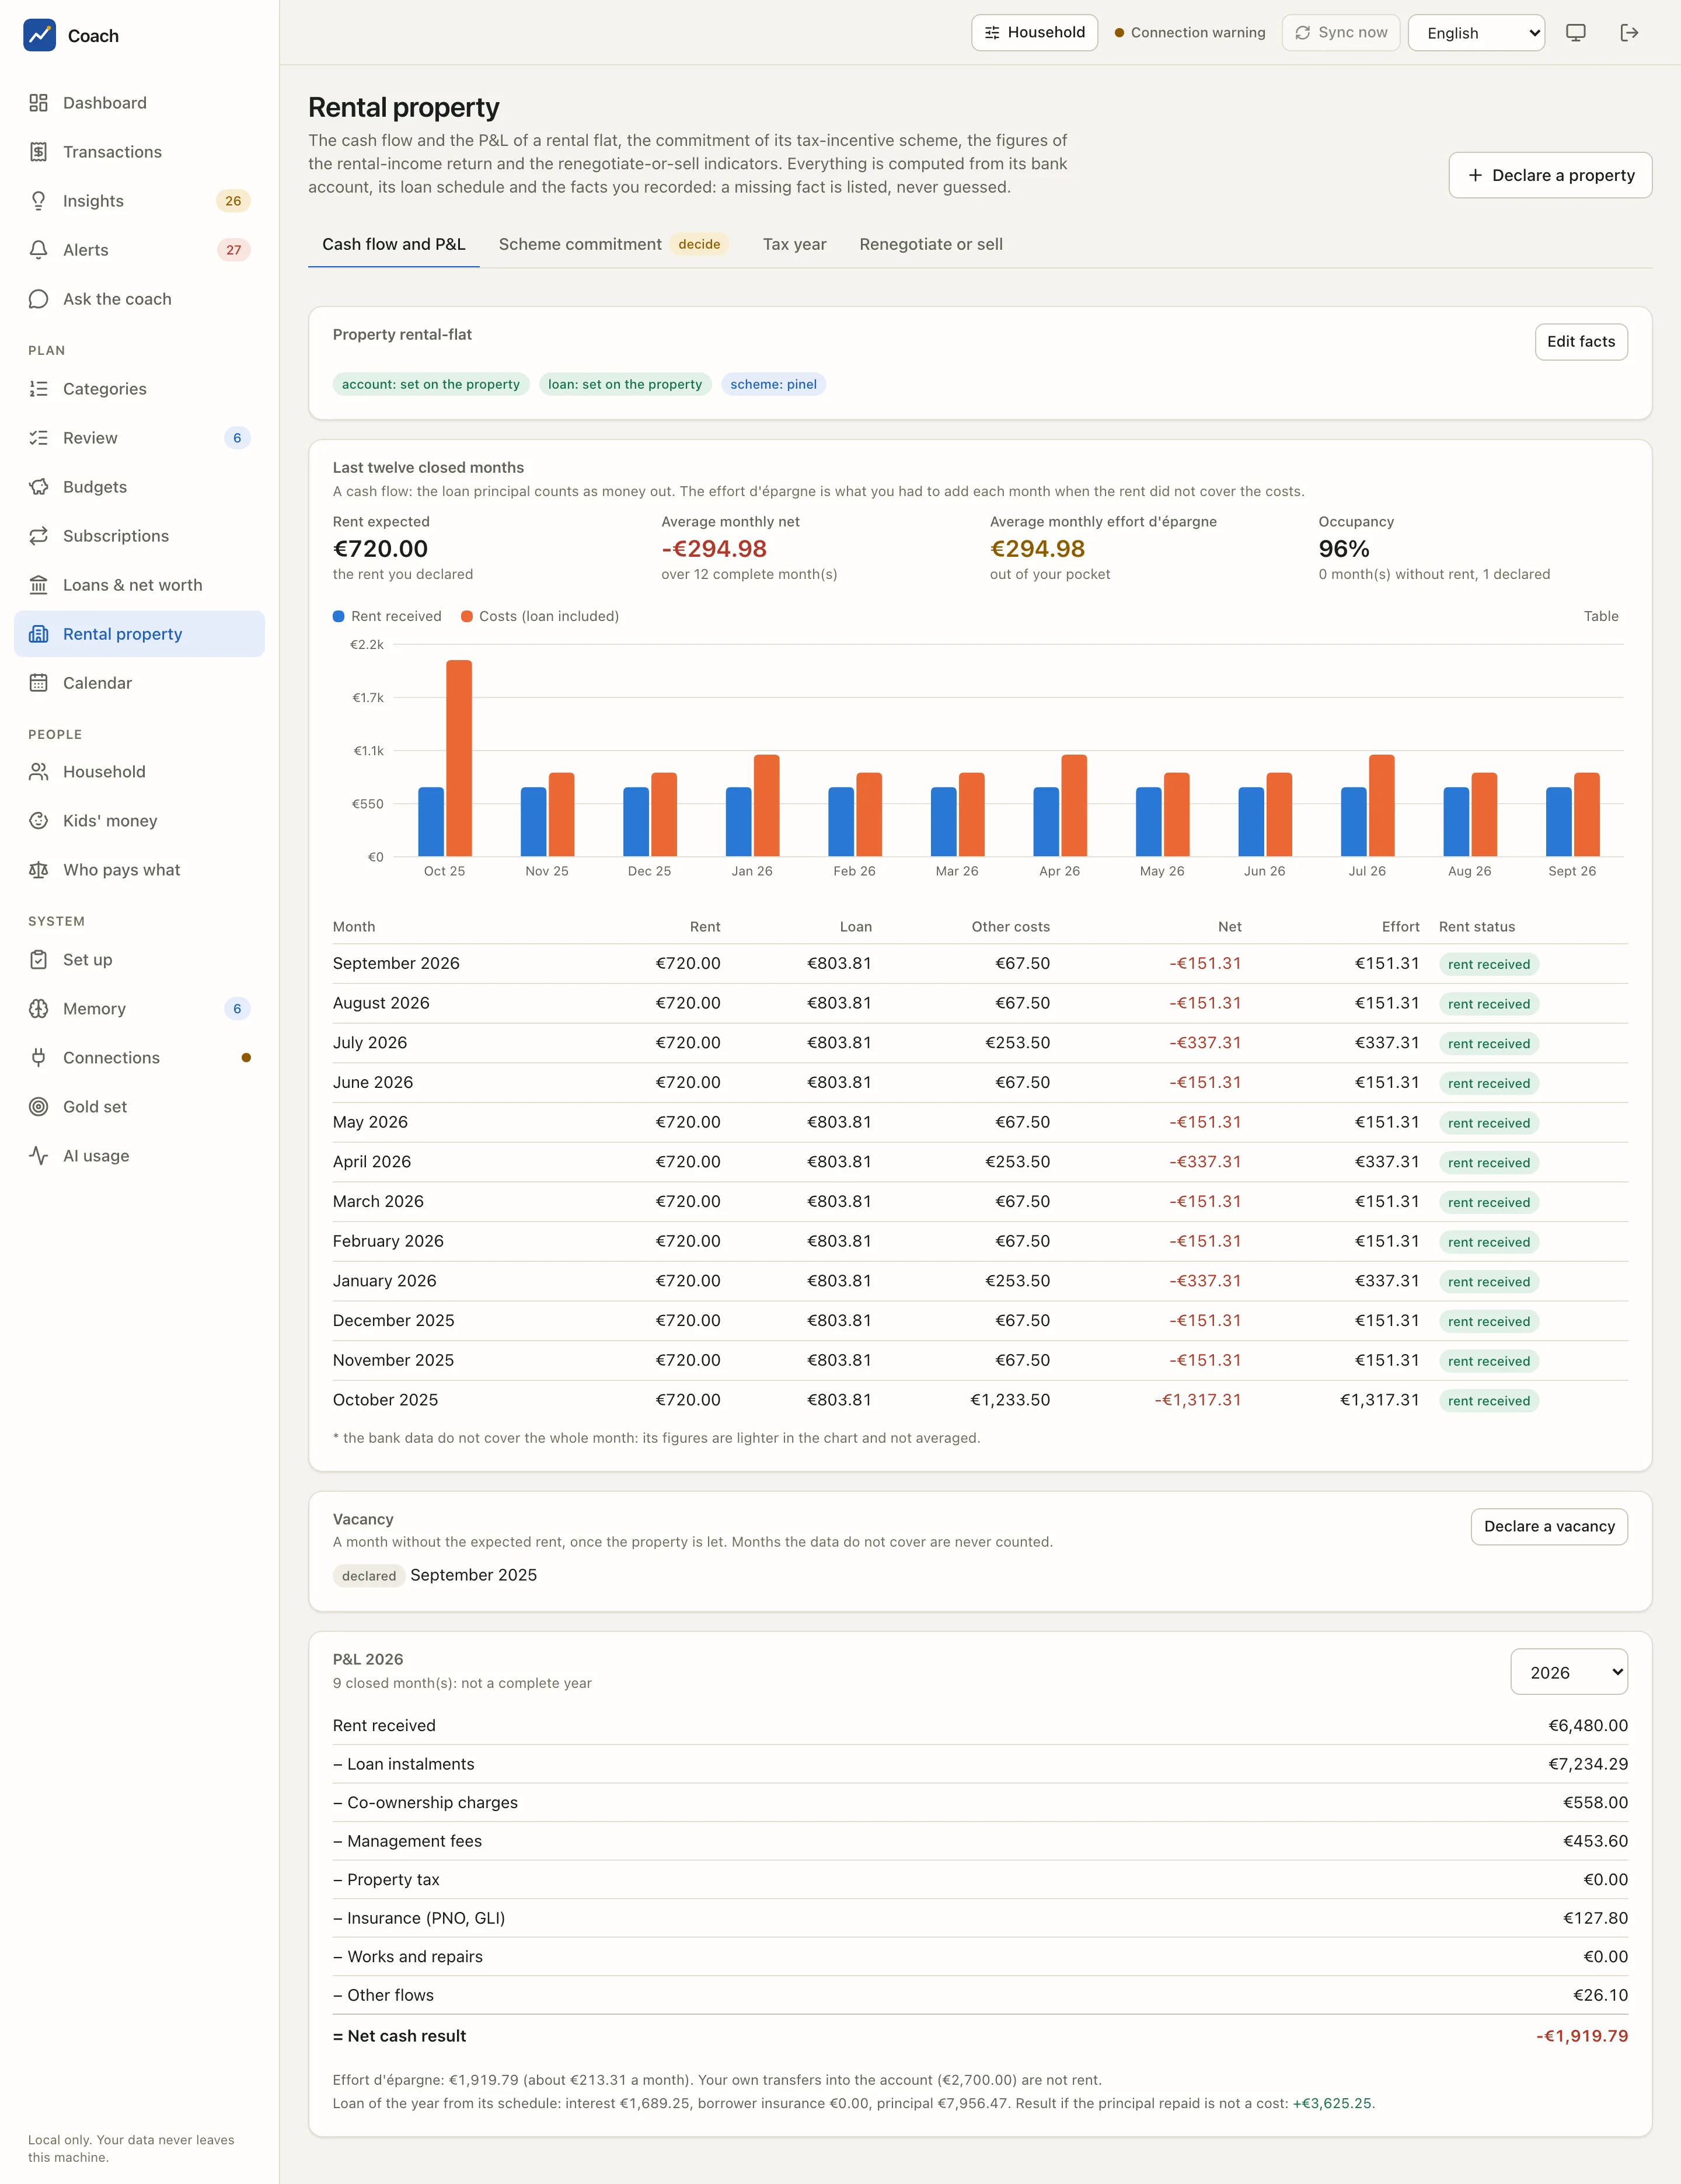The image size is (1681, 2184).
Task: Open the Renegotiate or sell tab
Action: click(x=931, y=244)
